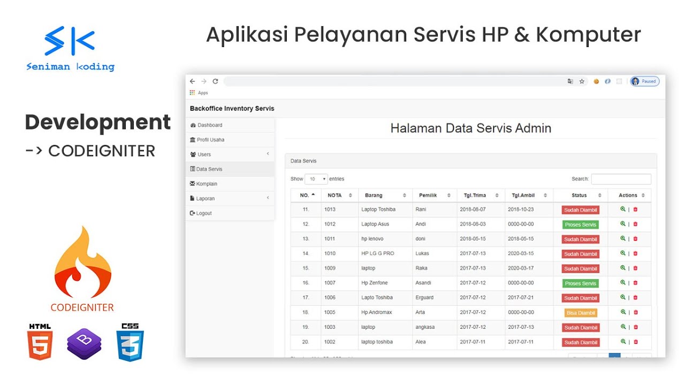Sort table by Tgl.Ambil column
The width and height of the screenshot is (685, 385).
[x=529, y=195]
